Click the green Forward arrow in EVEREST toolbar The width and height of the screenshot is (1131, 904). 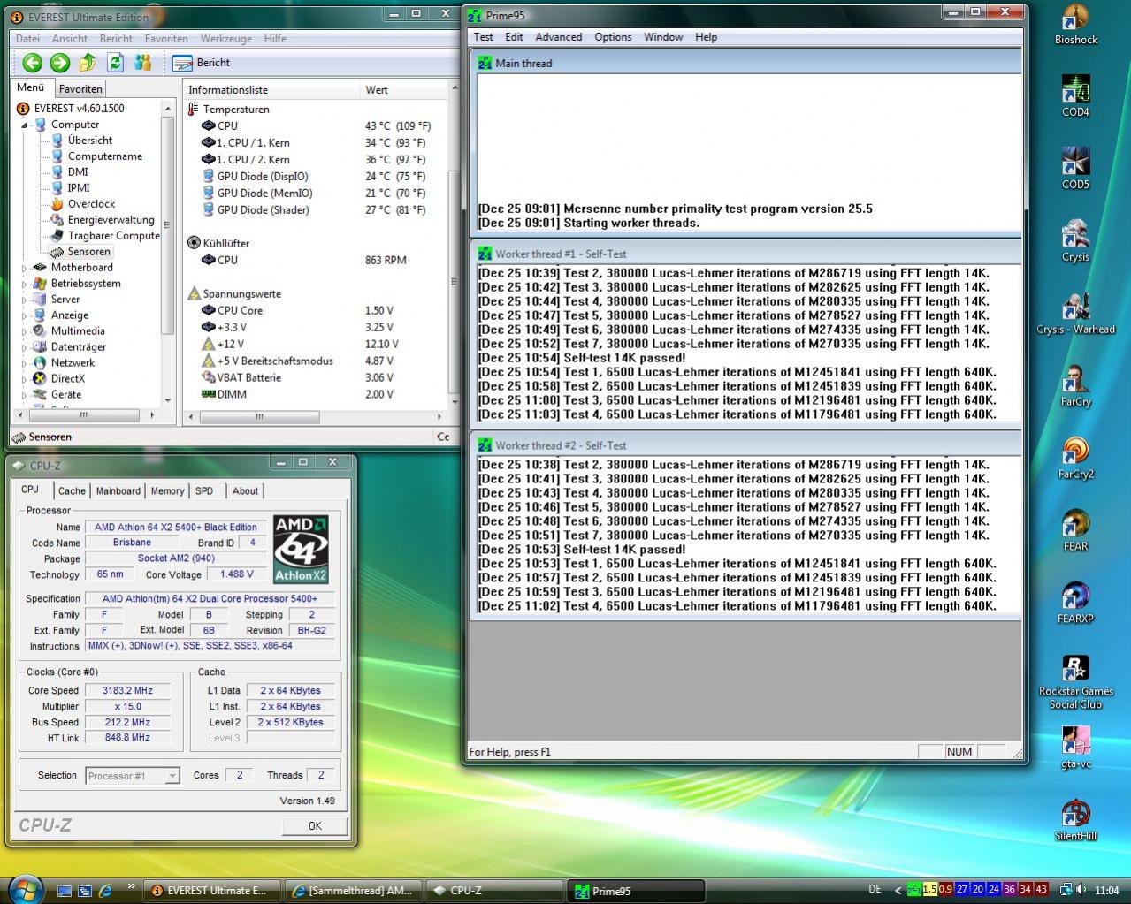click(x=60, y=62)
